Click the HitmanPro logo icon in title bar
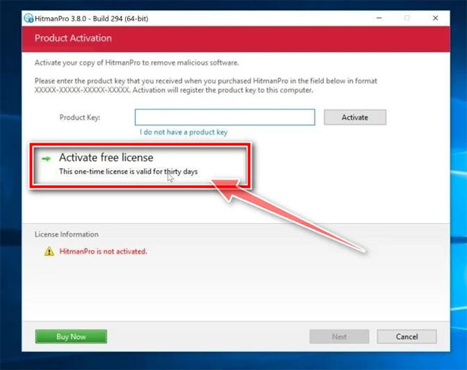The height and width of the screenshot is (370, 467). pyautogui.click(x=29, y=19)
